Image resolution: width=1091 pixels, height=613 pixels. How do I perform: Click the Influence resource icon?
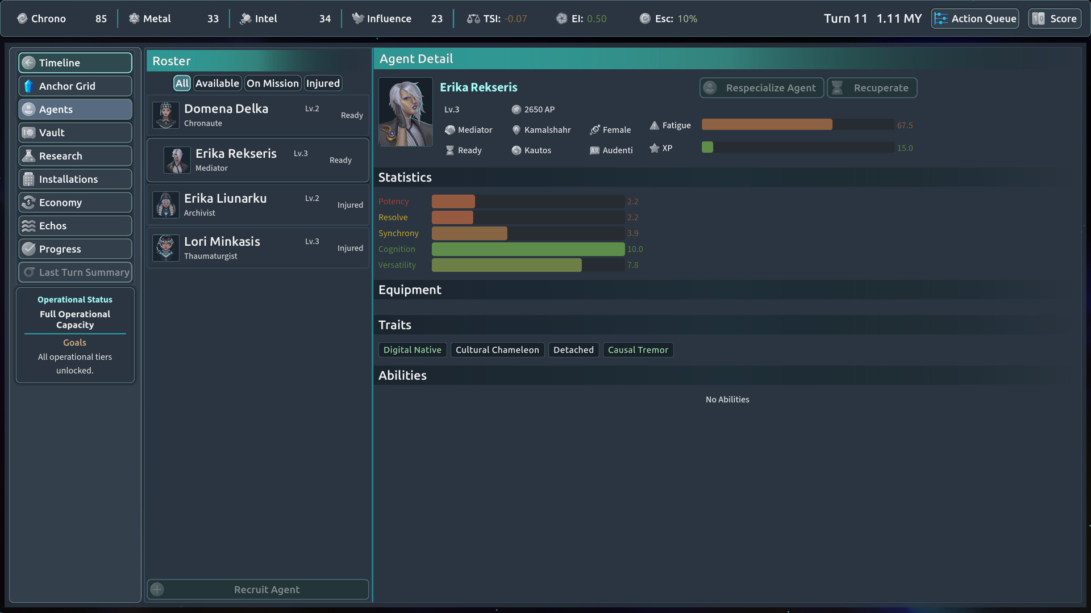[x=357, y=19]
